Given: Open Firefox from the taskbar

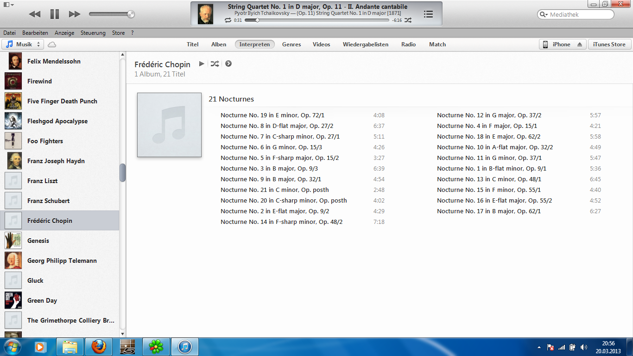Looking at the screenshot, I should [99, 347].
